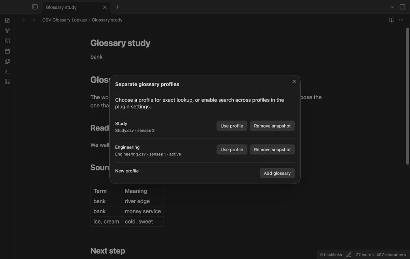
Task: Open command palette terminal icon
Action: (x=7, y=72)
